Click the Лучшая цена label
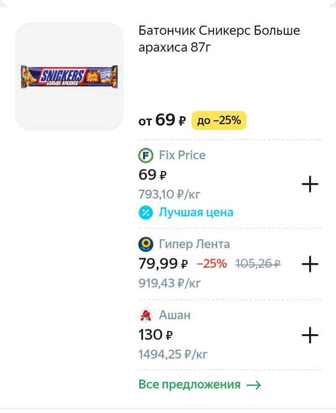Screen dimensions: 336x413 click(196, 213)
